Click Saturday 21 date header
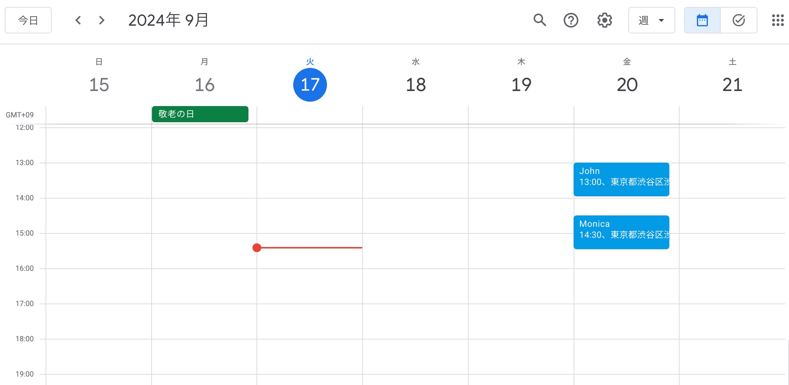 point(732,85)
